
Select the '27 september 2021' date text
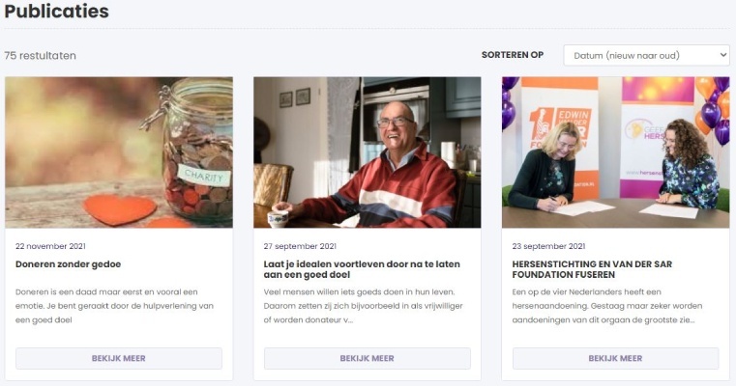coord(300,246)
